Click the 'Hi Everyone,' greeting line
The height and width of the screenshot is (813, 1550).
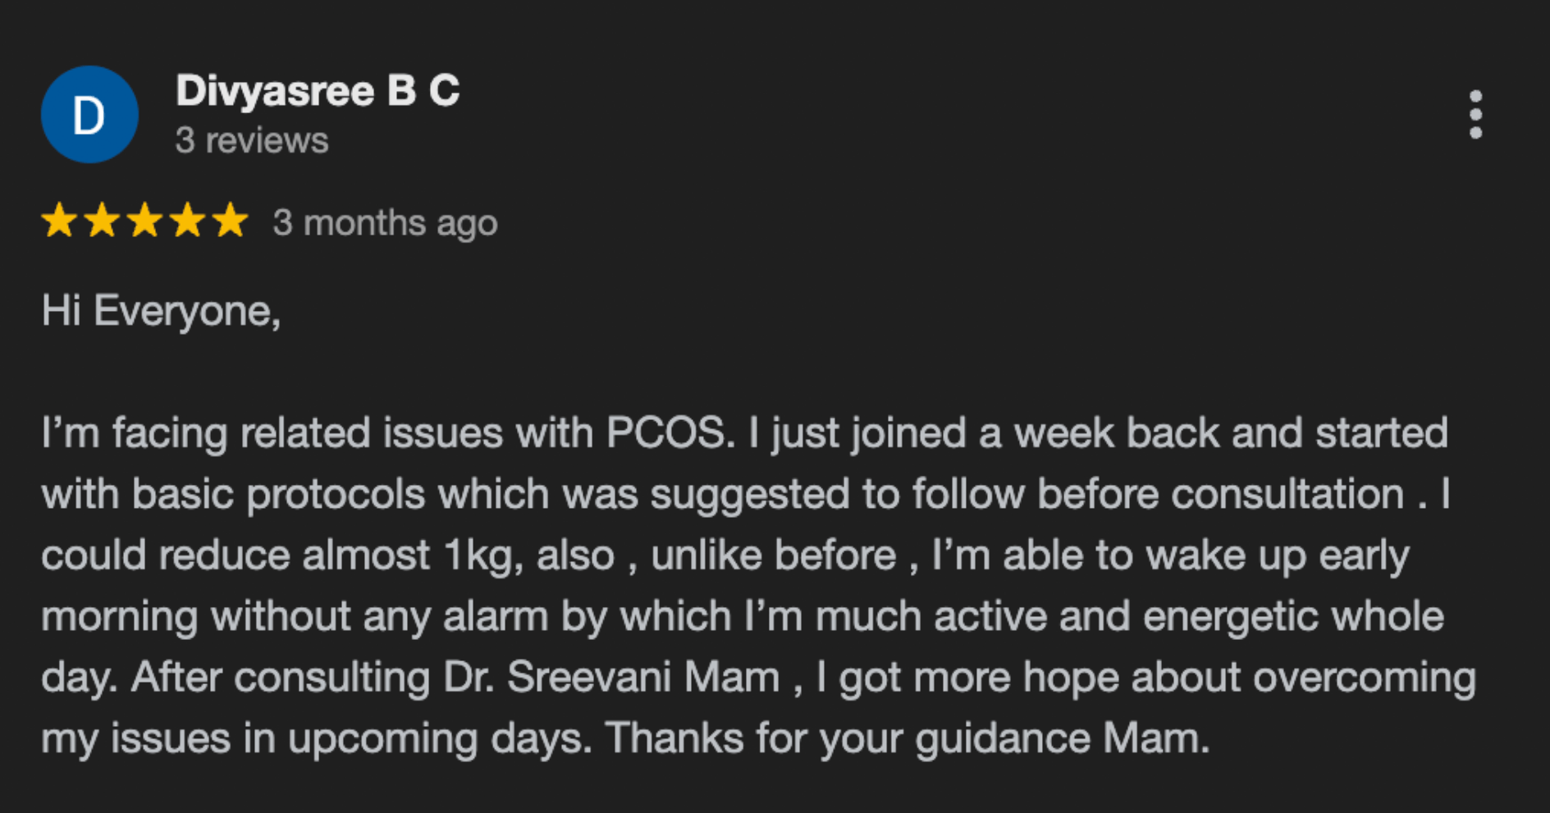tap(161, 312)
